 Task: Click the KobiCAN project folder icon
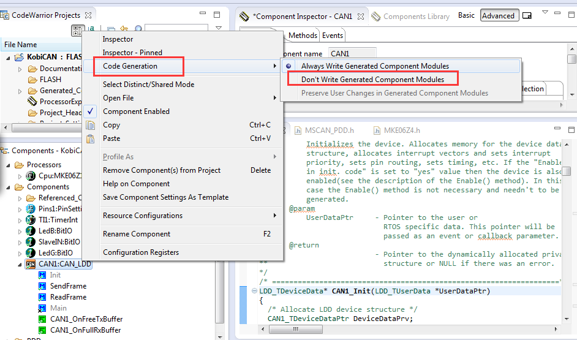[x=19, y=57]
